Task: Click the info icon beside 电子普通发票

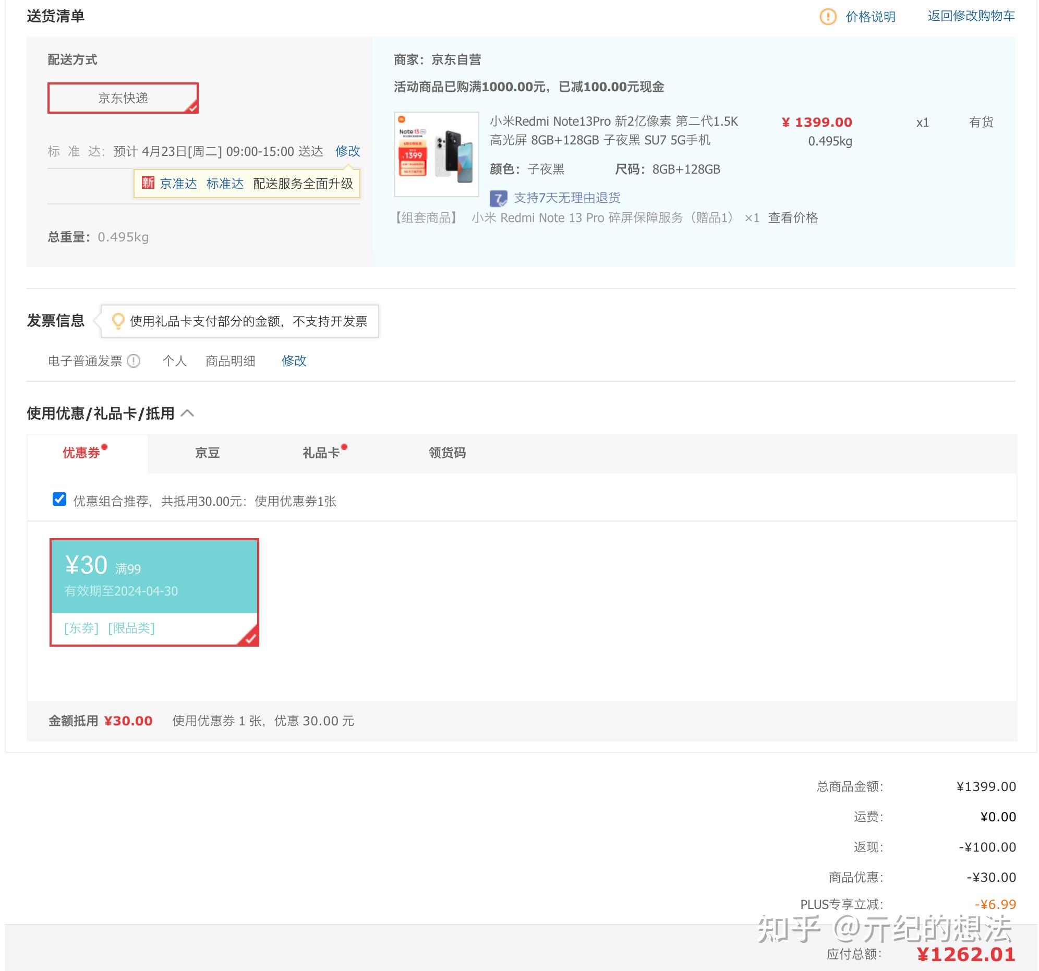Action: tap(134, 361)
